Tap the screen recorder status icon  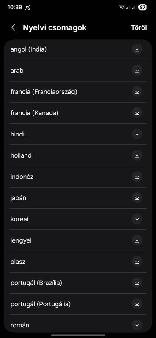tap(27, 7)
